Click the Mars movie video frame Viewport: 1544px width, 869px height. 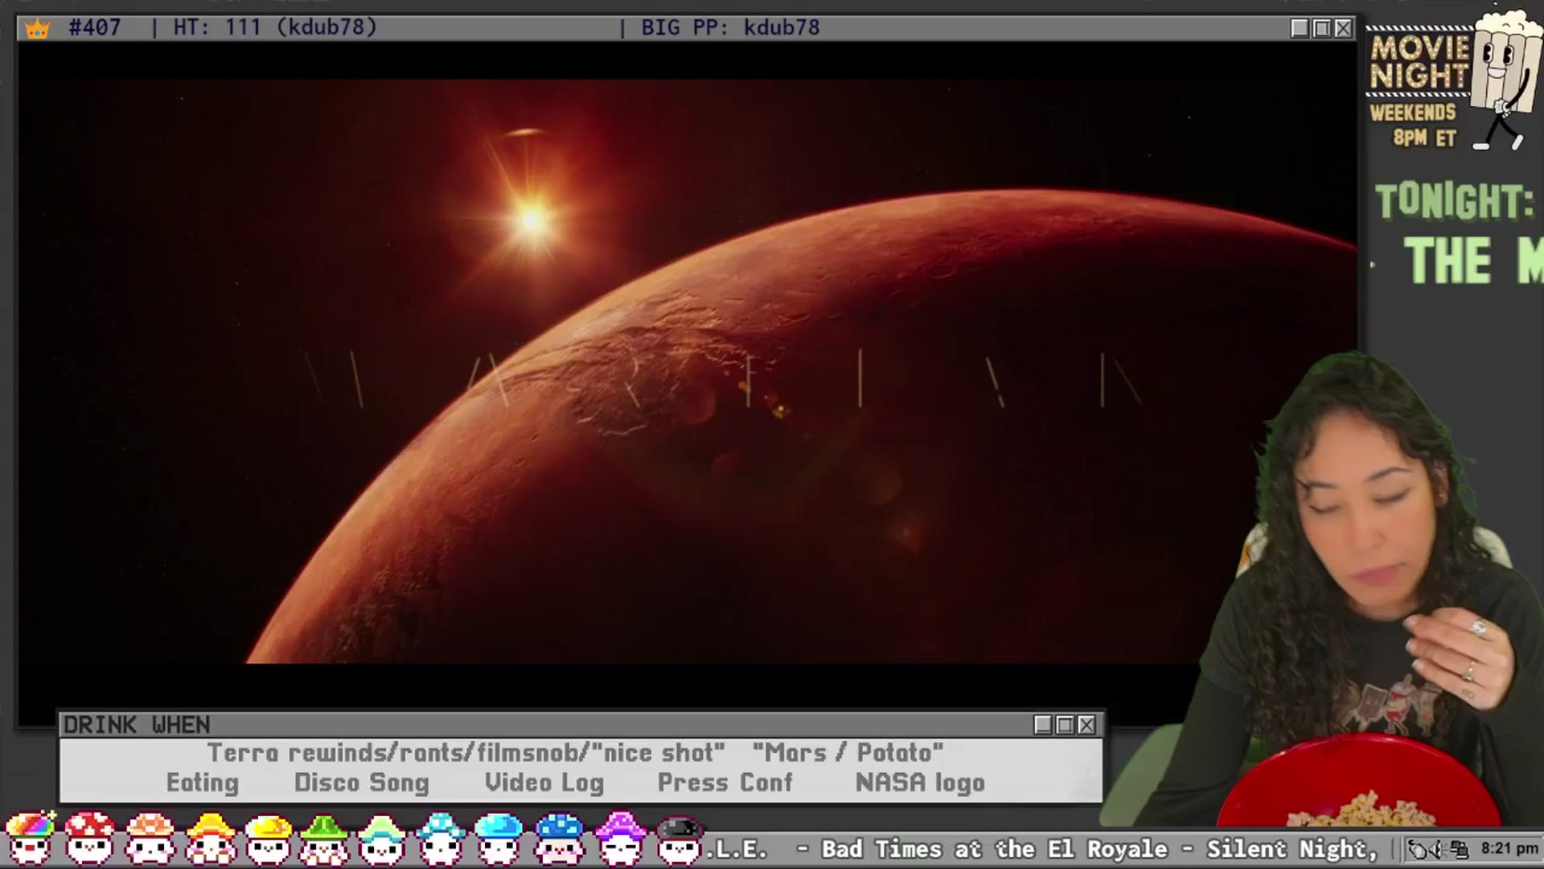688,371
